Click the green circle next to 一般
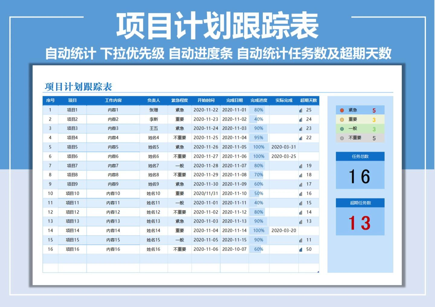 click(342, 129)
